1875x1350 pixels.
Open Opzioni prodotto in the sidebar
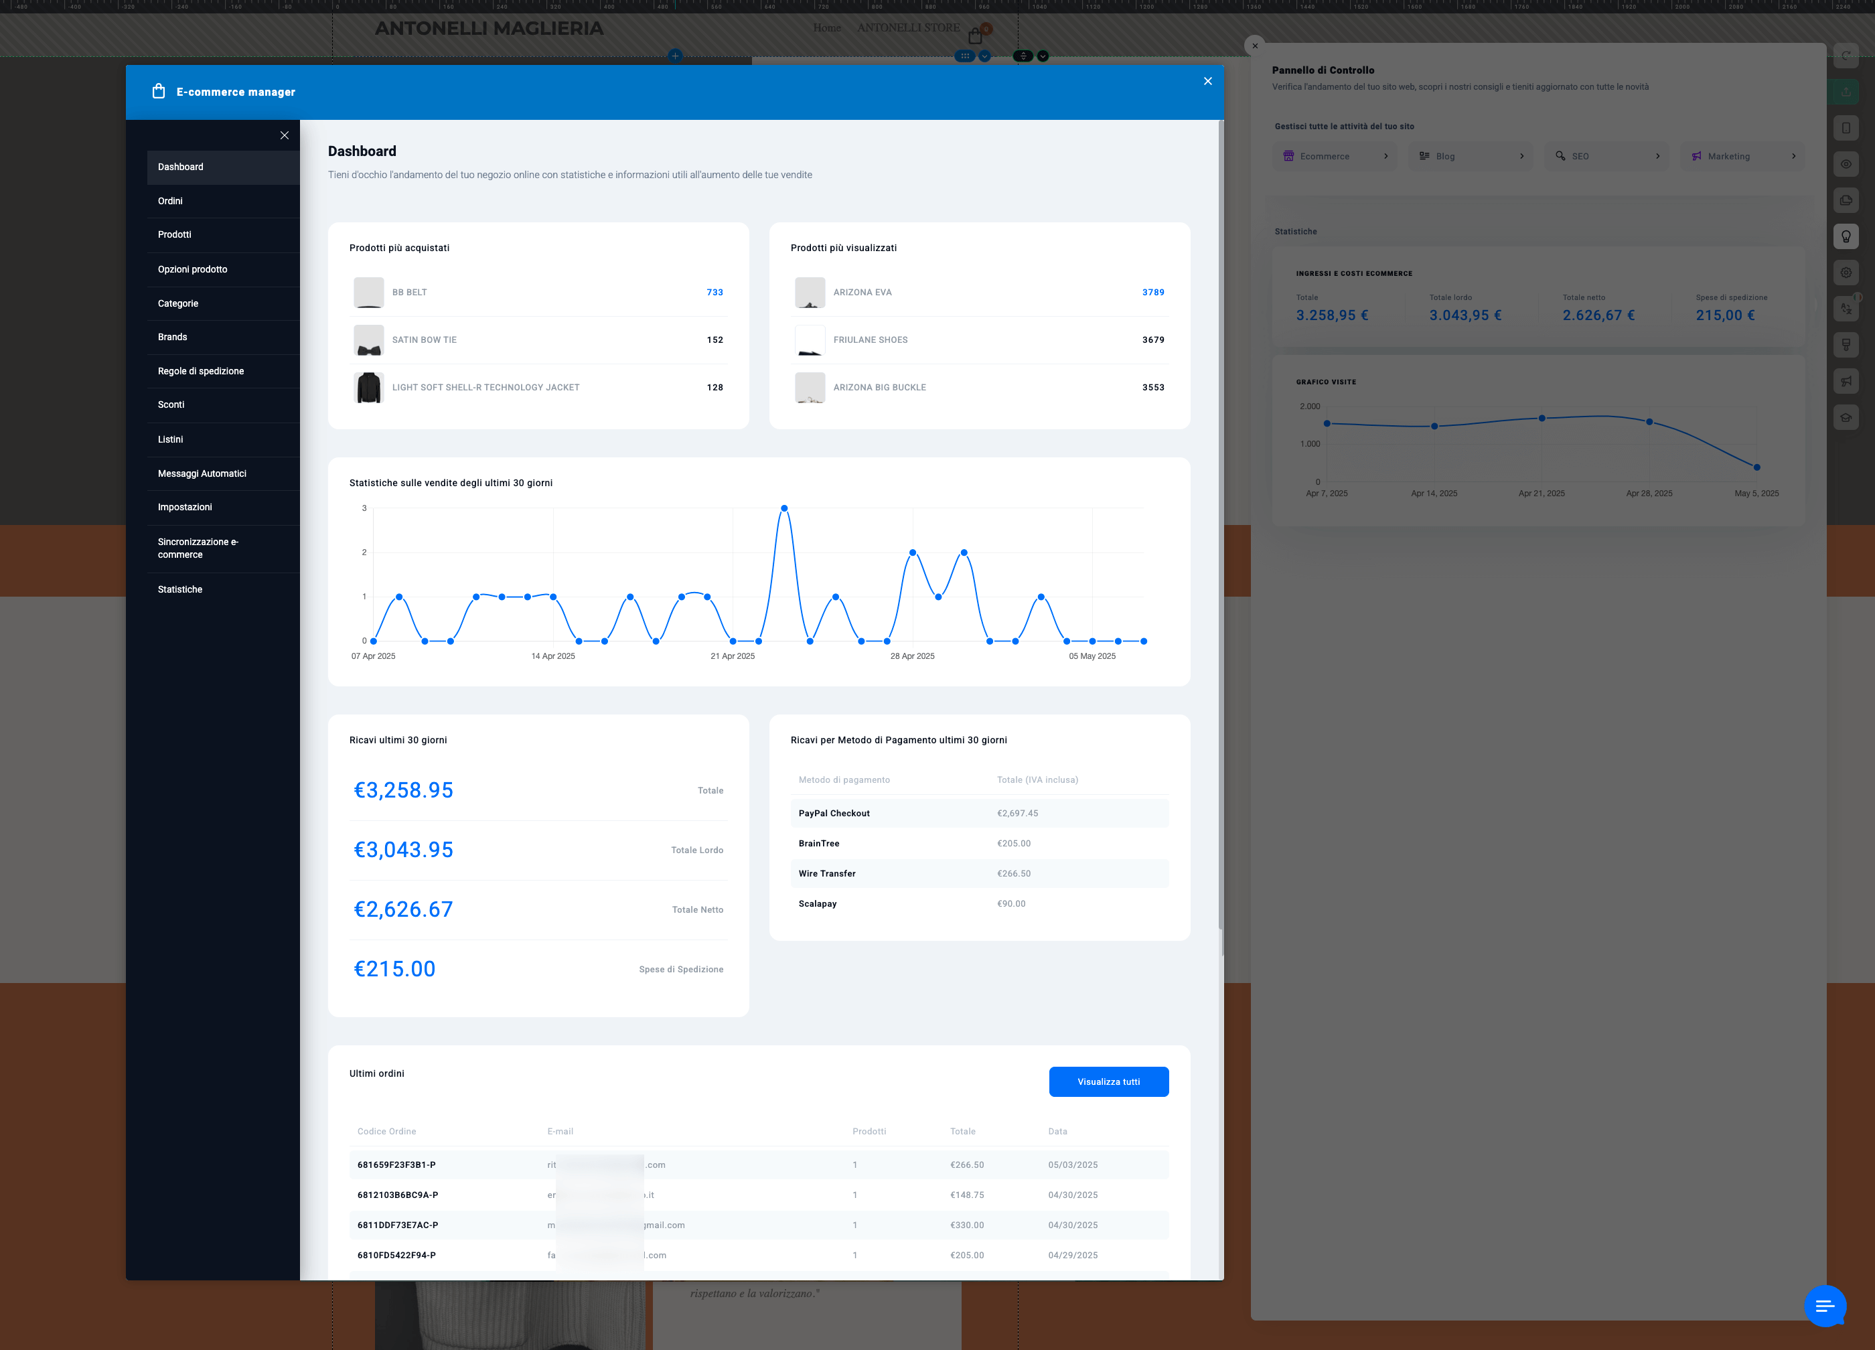223,269
